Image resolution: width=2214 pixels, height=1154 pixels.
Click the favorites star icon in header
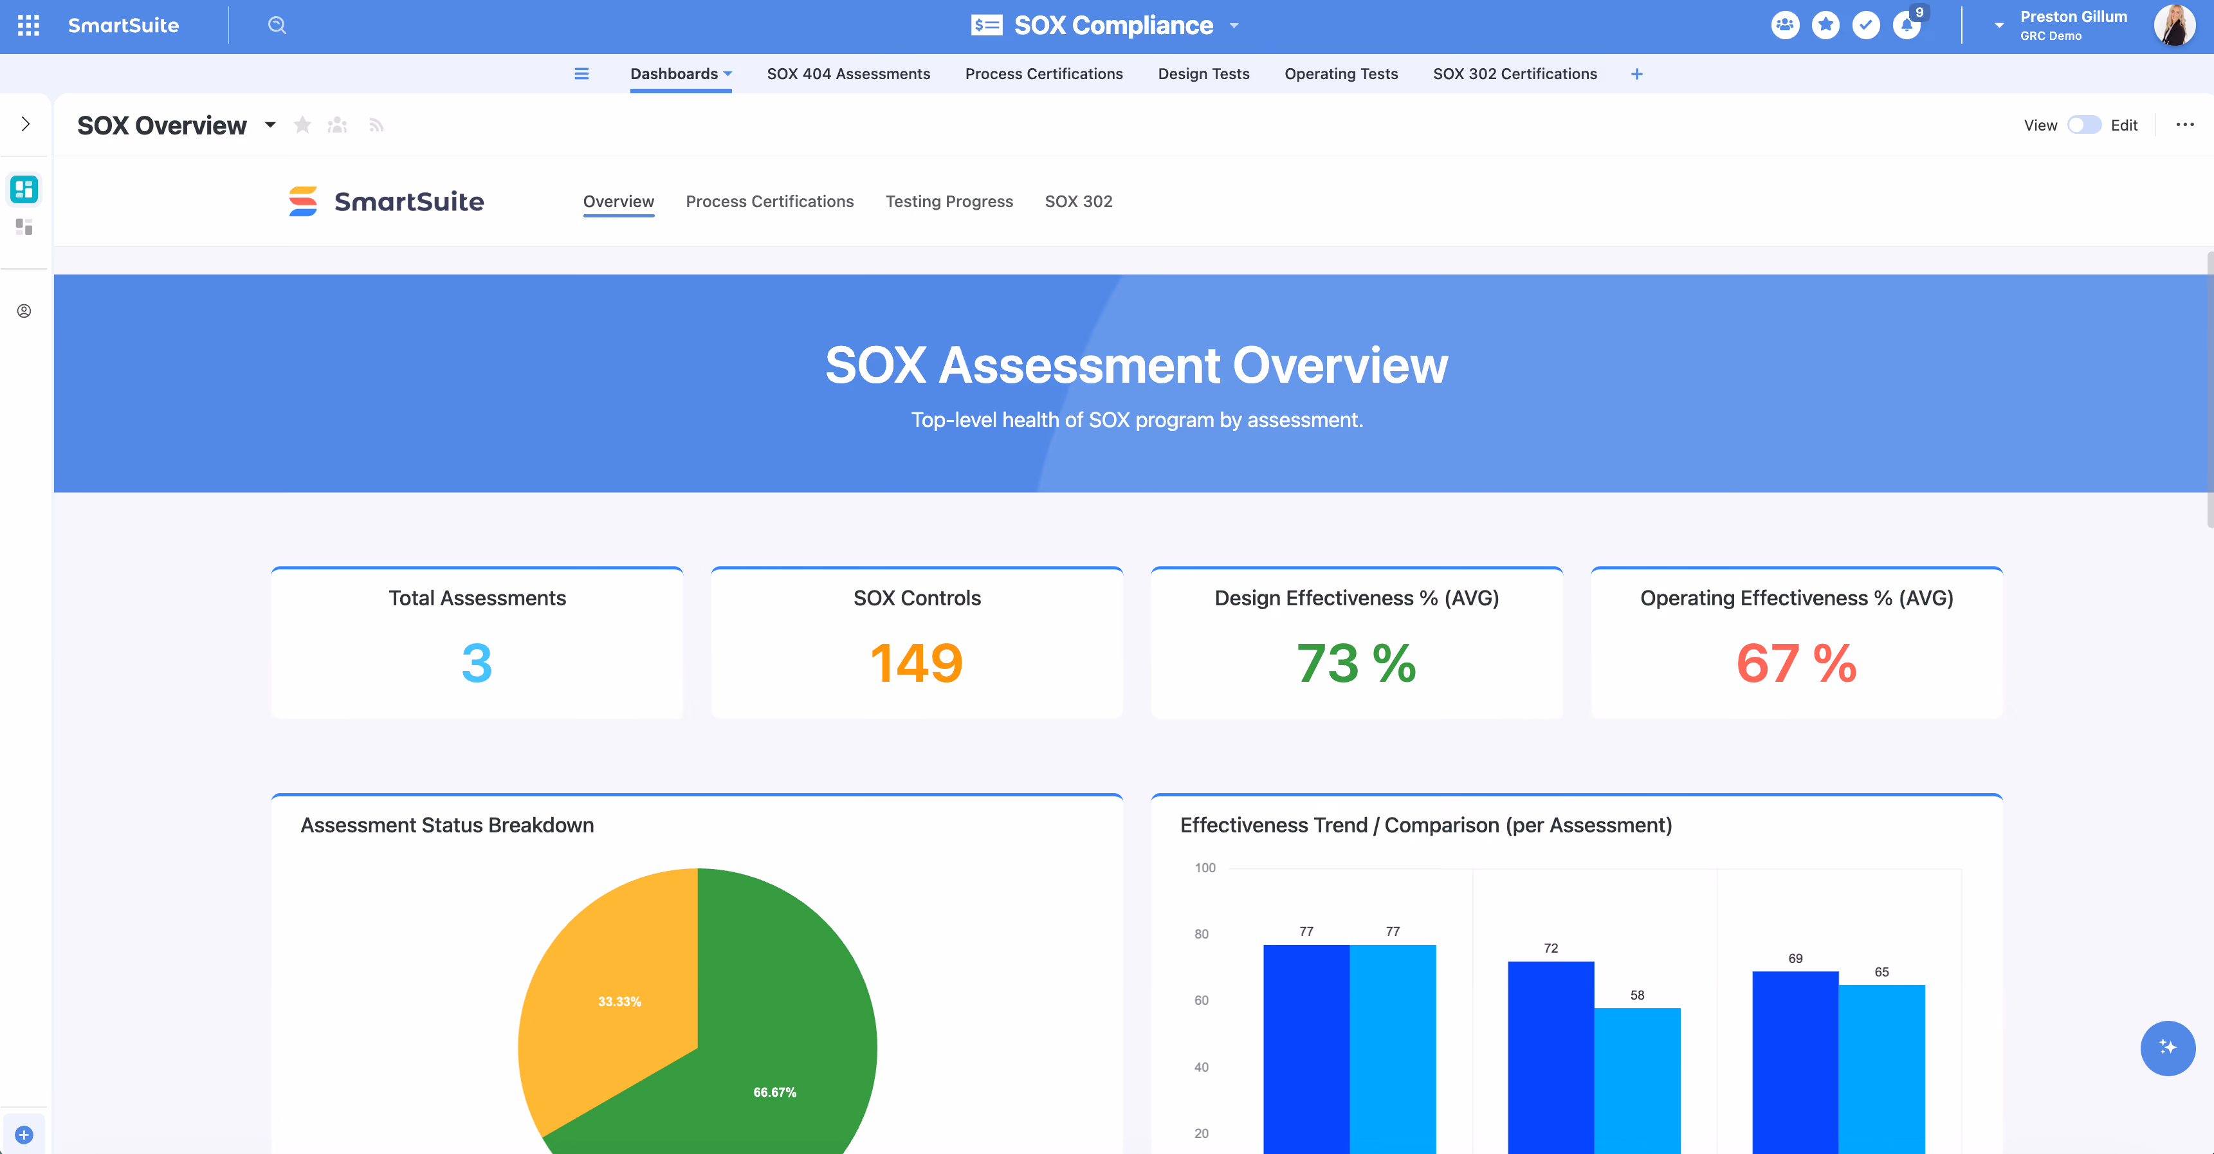[1825, 25]
